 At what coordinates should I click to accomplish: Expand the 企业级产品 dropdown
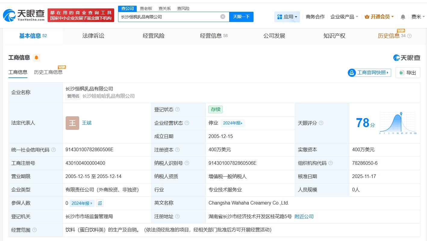point(344,17)
